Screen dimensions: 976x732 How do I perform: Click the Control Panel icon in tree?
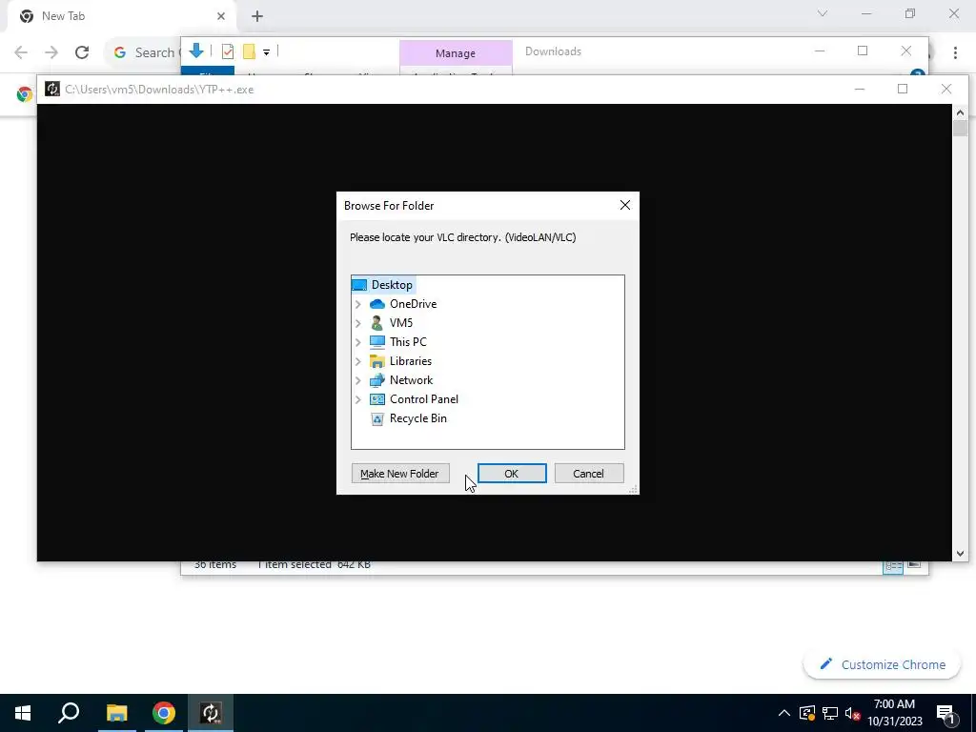(377, 399)
